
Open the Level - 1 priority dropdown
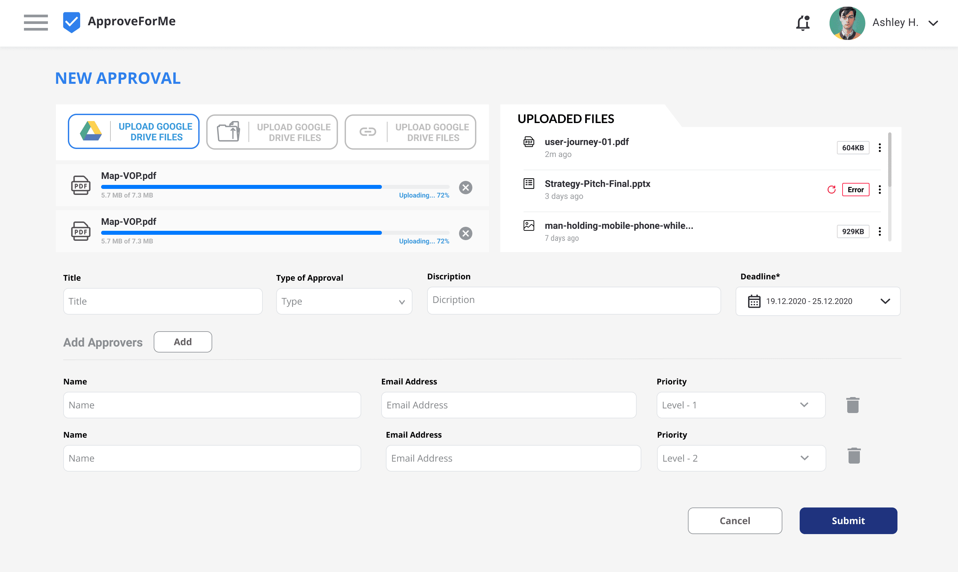[x=740, y=405]
